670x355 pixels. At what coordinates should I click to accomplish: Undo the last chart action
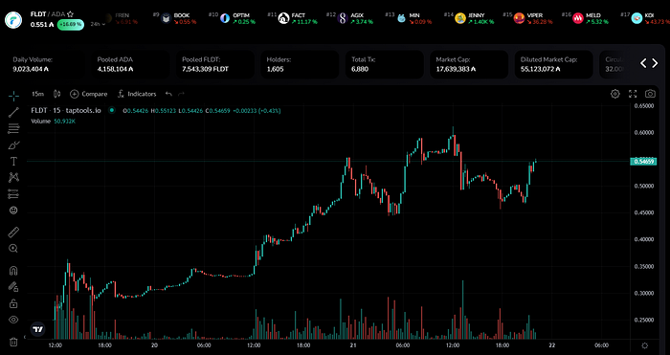tap(168, 94)
